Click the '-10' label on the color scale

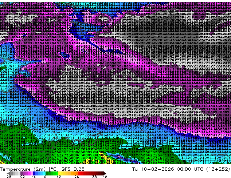click(32, 177)
